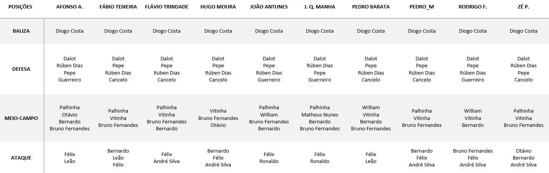Click the HUGO MOURA header
This screenshot has height=173, width=549.
click(x=218, y=7)
